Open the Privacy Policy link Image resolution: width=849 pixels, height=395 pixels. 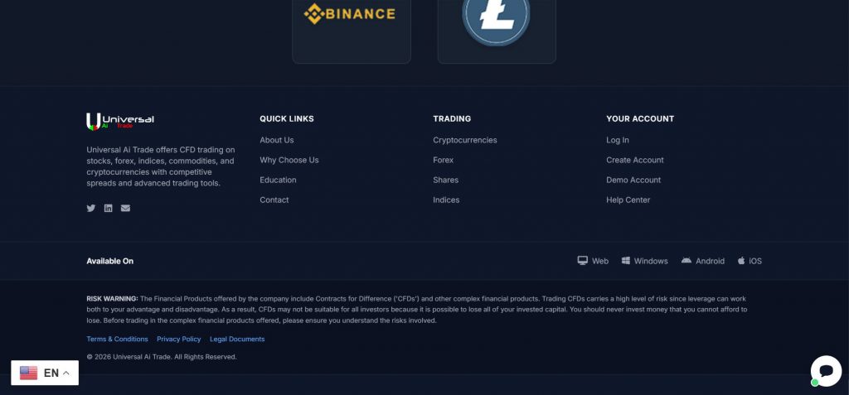179,339
